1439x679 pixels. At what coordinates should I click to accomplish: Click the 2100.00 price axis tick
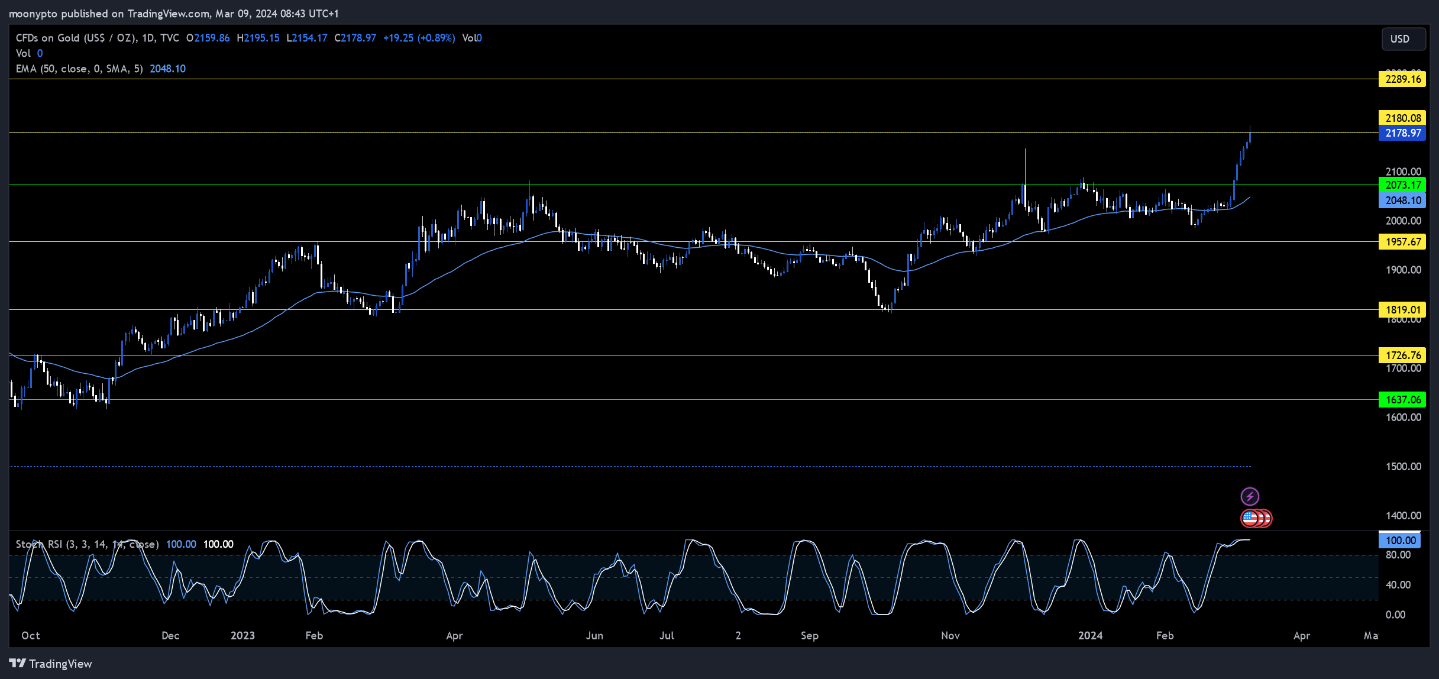pyautogui.click(x=1404, y=172)
